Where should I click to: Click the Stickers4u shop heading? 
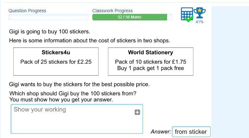tap(56, 52)
